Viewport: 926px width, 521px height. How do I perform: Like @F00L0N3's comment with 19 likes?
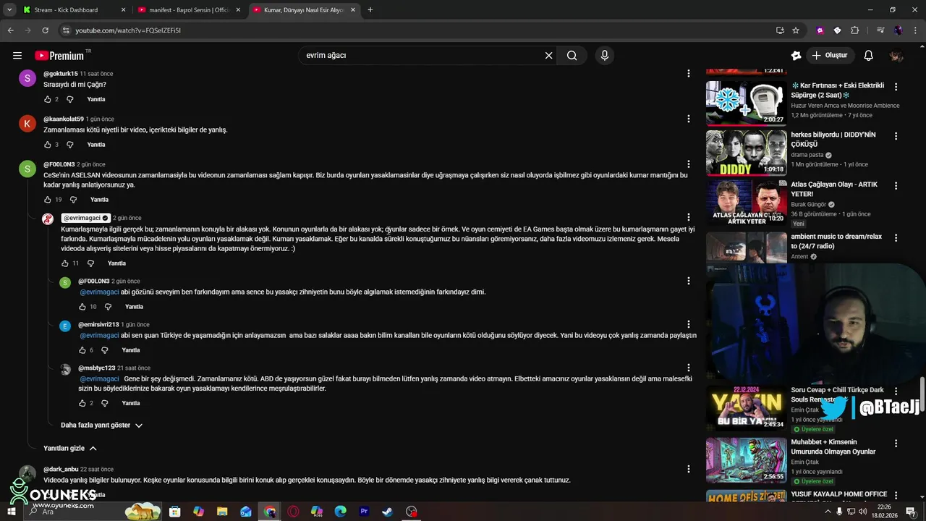pyautogui.click(x=48, y=200)
